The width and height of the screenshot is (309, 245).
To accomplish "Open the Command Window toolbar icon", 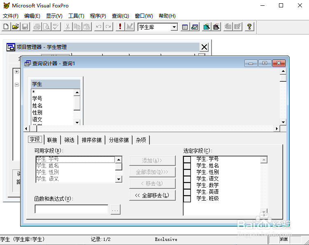I will point(185,27).
